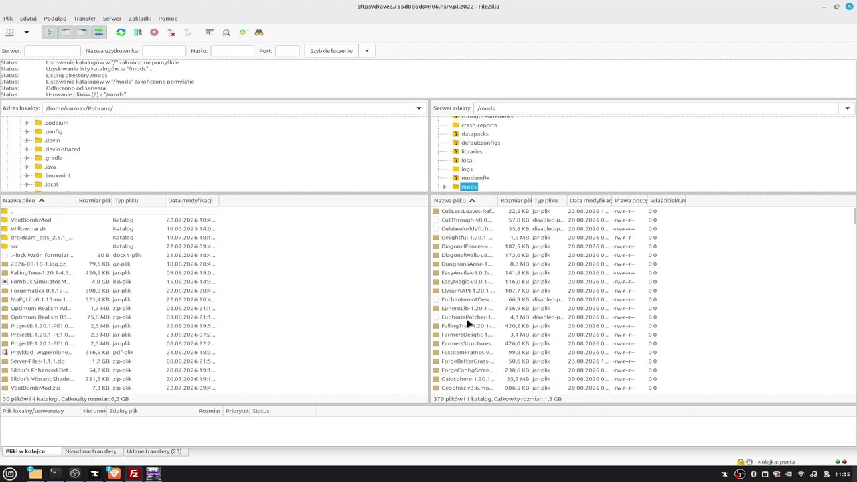Toggle the local directory tree display
The width and height of the screenshot is (857, 482).
(x=66, y=32)
